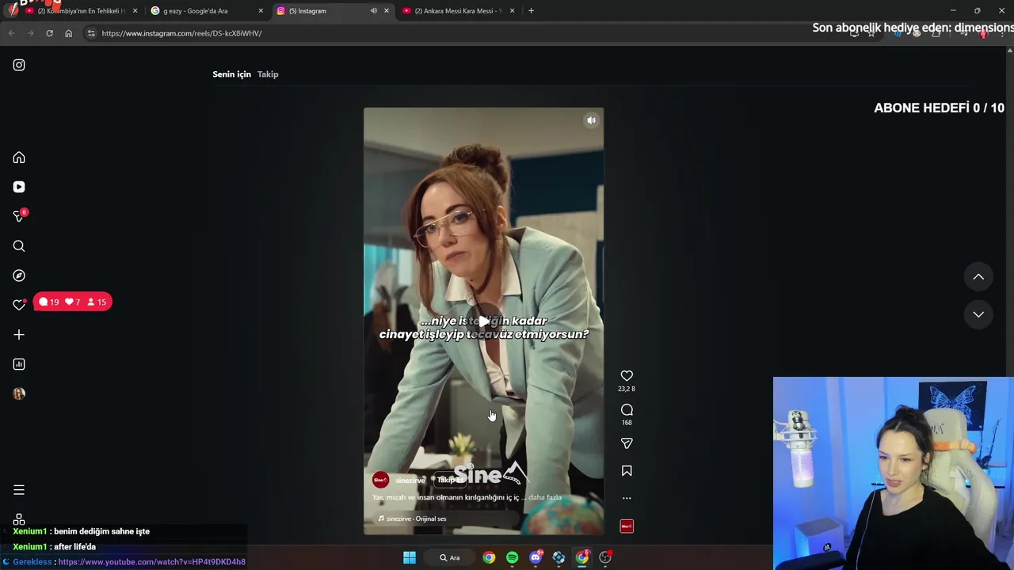
Task: Open reel comments bubble icon
Action: coord(627,409)
